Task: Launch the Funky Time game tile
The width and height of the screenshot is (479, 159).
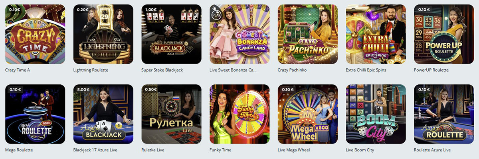Action: [239, 114]
